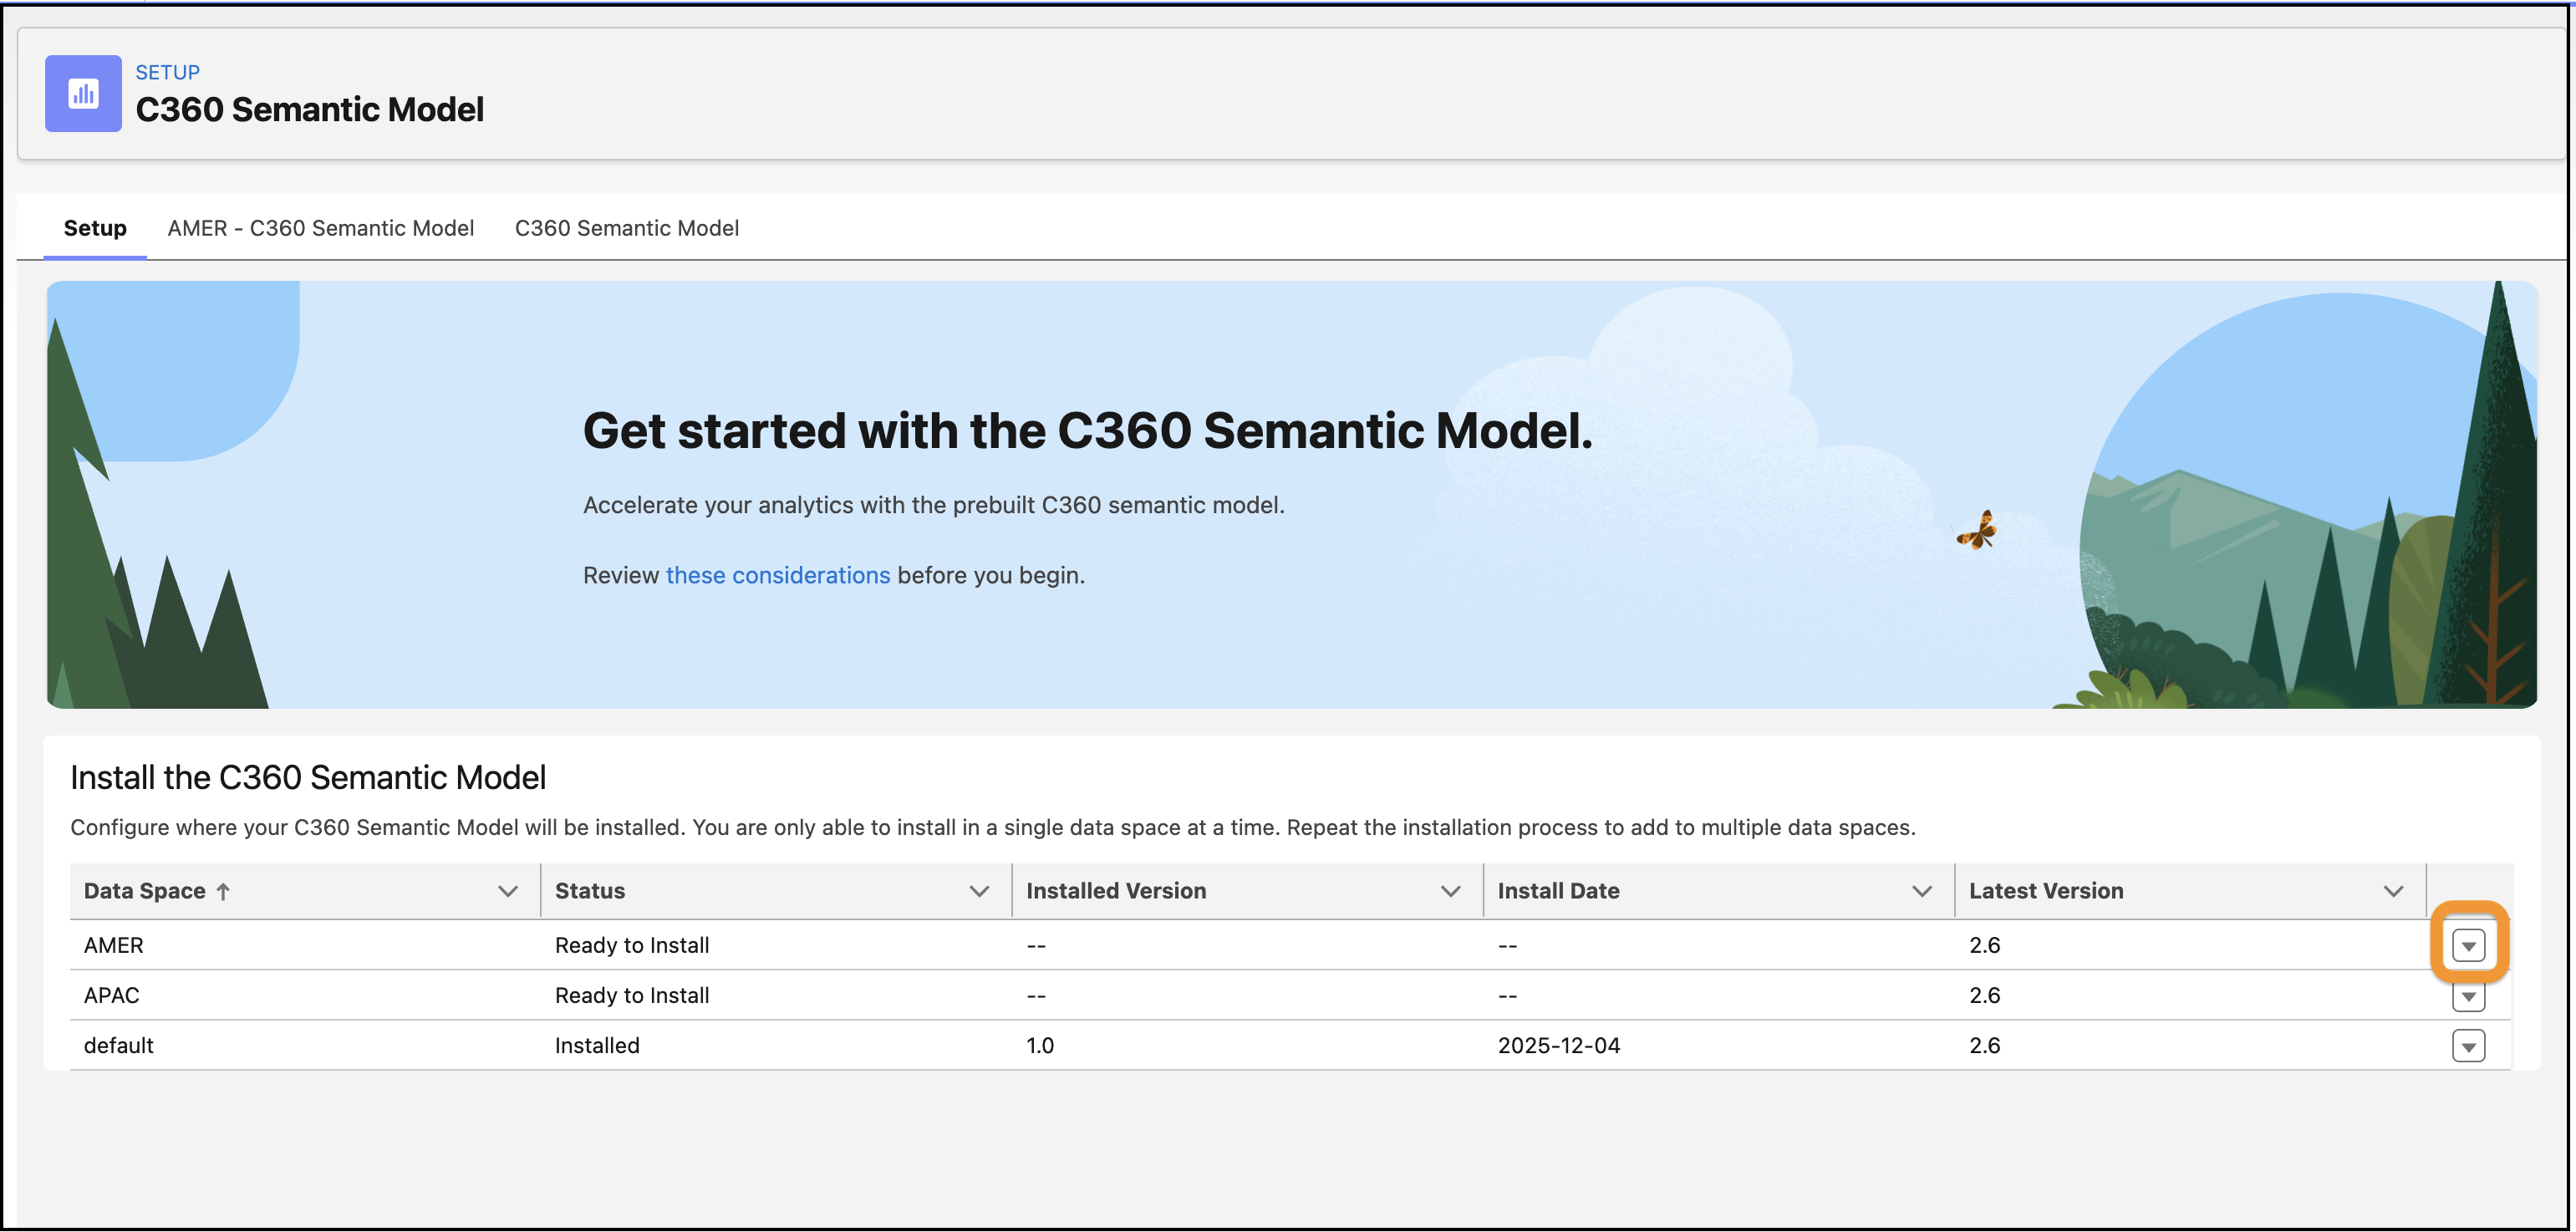Image resolution: width=2576 pixels, height=1232 pixels.
Task: Click latest version 2.6 in APAC row
Action: click(1985, 995)
